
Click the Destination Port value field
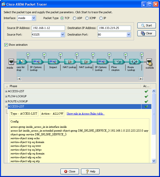click(x=112, y=35)
